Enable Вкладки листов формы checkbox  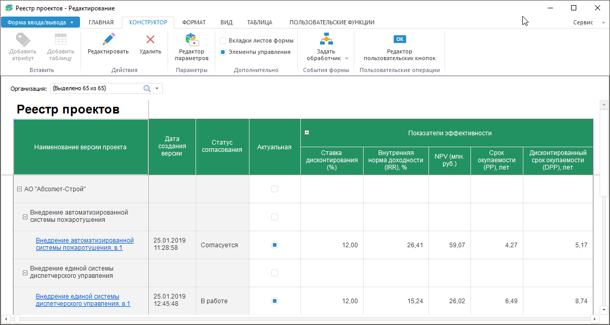point(223,40)
